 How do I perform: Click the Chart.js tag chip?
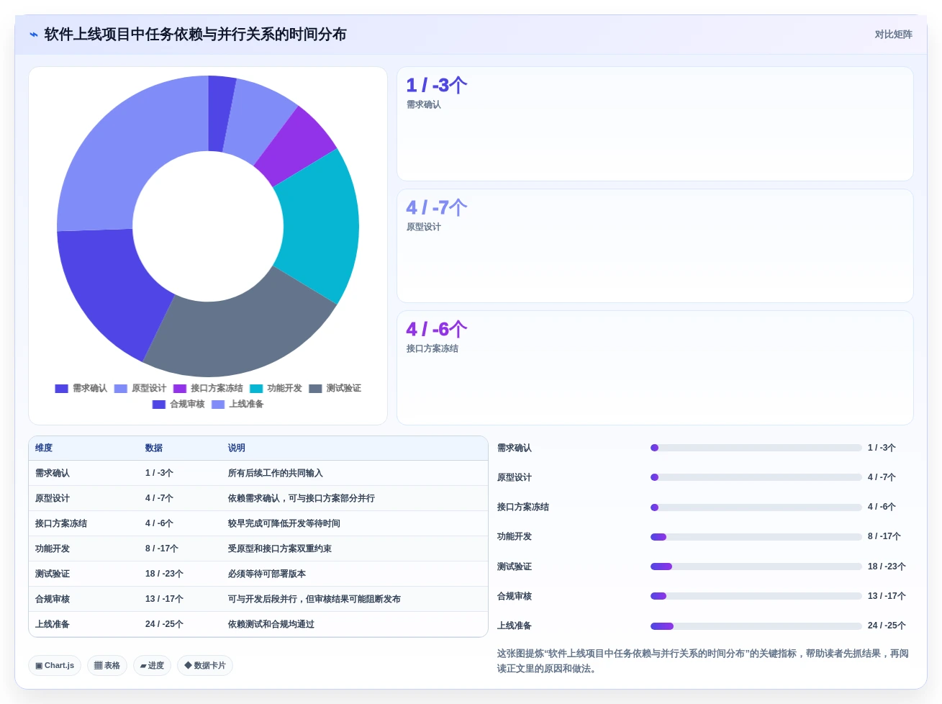[x=55, y=665]
